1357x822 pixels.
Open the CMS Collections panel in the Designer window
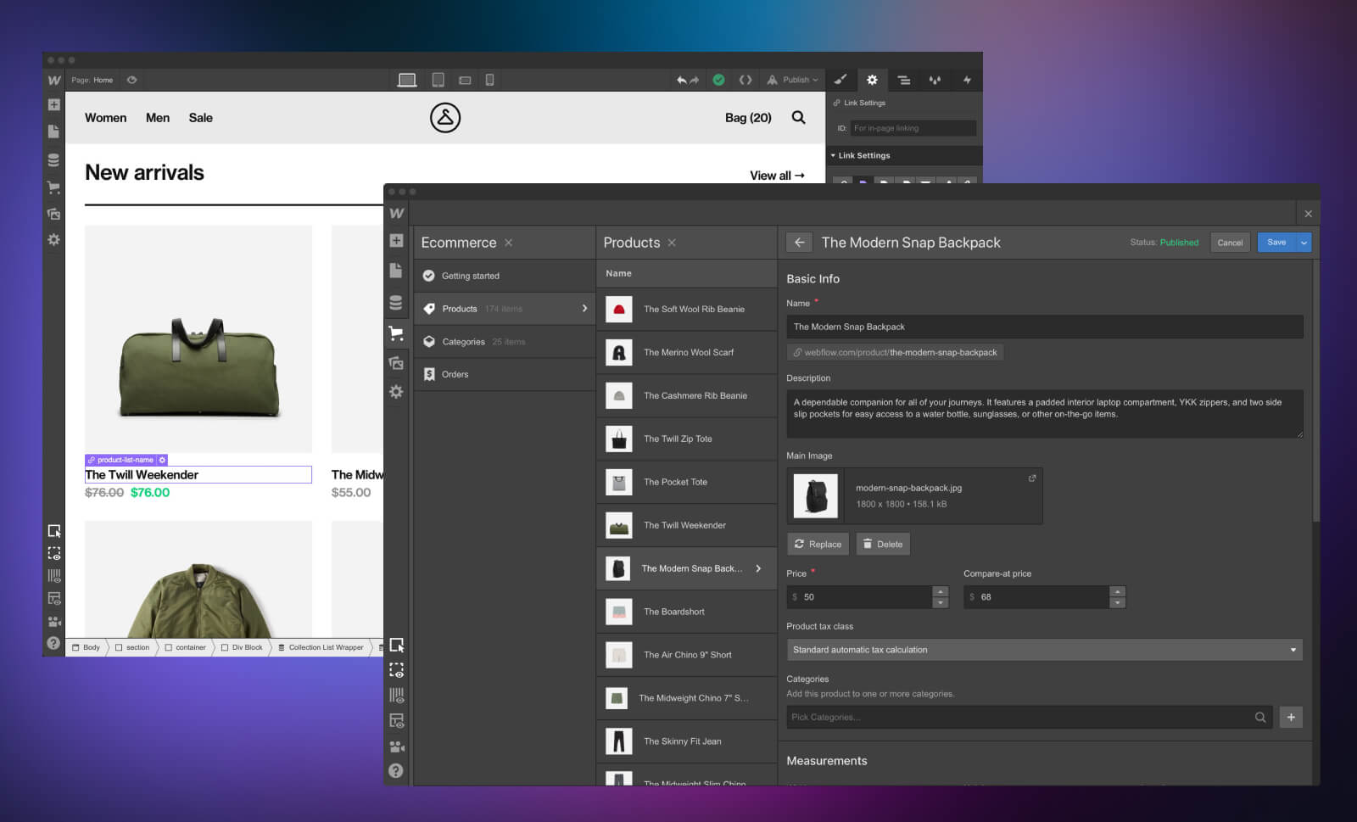54,159
